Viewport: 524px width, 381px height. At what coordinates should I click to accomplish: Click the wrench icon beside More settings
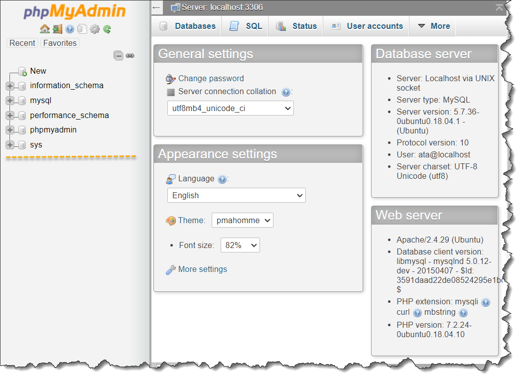pyautogui.click(x=171, y=270)
